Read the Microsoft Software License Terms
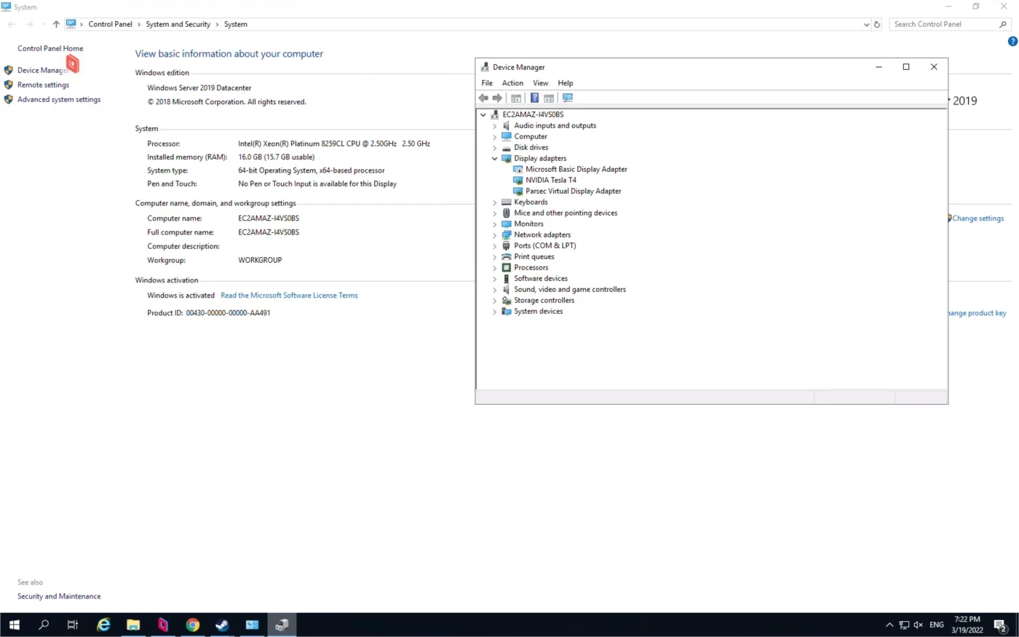The height and width of the screenshot is (637, 1019). (x=289, y=295)
